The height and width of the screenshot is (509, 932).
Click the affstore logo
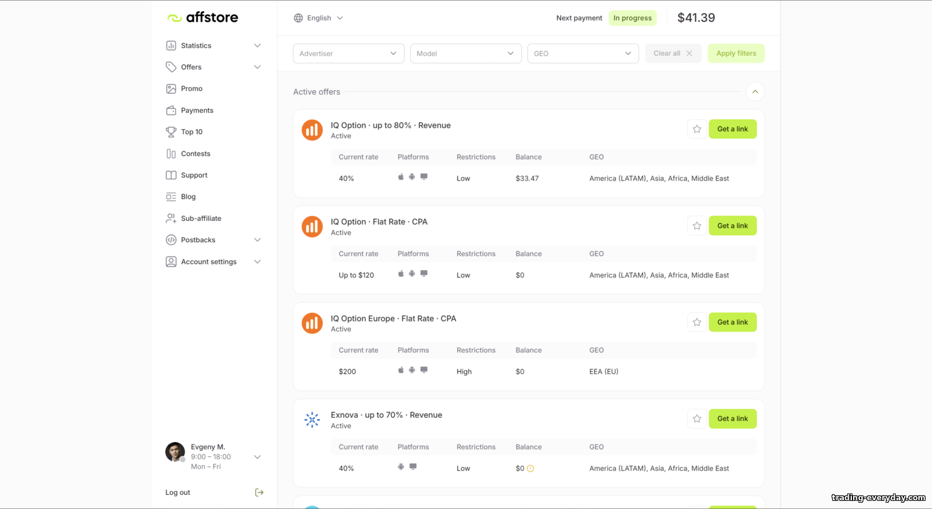point(203,17)
